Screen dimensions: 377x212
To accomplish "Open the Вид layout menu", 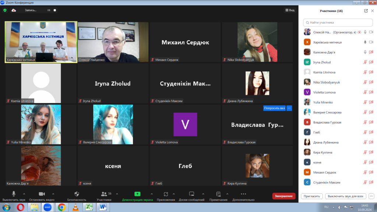I will coord(290,10).
